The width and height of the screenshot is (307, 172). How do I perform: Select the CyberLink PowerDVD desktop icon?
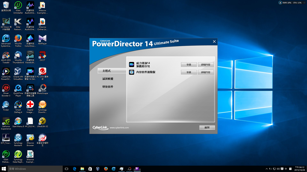(x=6, y=74)
